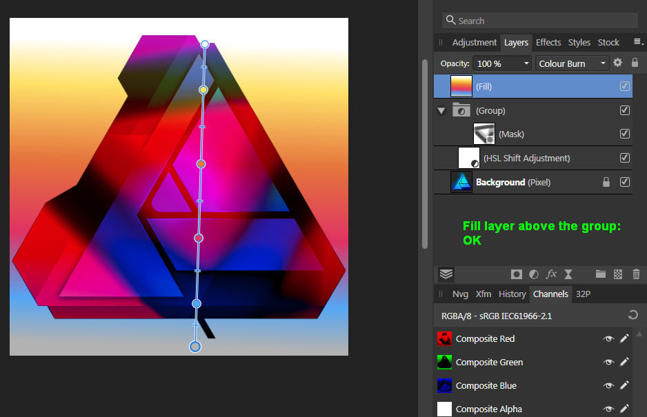This screenshot has width=647, height=417.
Task: Add a live filter with the hourglass icon
Action: tap(568, 274)
